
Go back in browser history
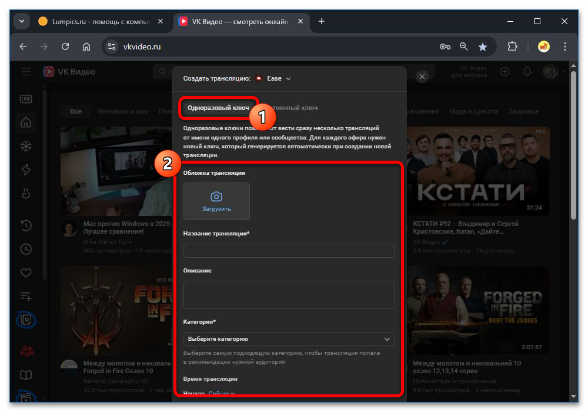pyautogui.click(x=24, y=46)
